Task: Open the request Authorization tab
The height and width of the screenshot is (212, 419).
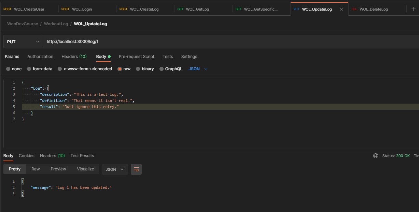Action: pyautogui.click(x=40, y=57)
